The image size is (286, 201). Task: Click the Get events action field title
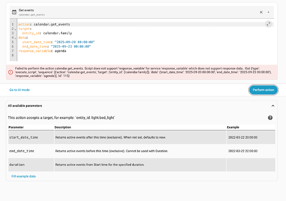tap(27, 10)
